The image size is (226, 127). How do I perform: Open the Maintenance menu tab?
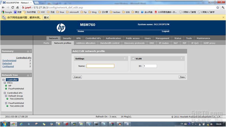[x=203, y=38]
